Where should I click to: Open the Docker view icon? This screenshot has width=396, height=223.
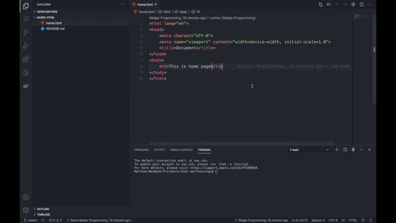26,86
